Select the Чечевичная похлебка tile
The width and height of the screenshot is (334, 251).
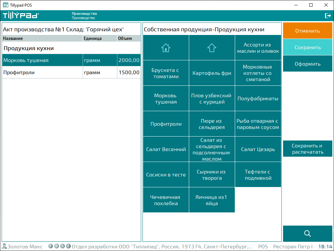165,200
